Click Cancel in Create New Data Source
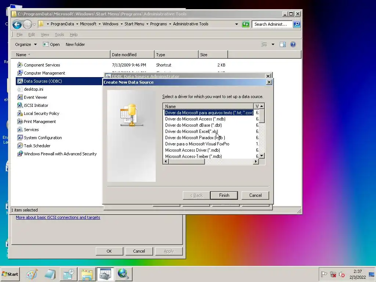This screenshot has height=282, width=376. (255, 195)
